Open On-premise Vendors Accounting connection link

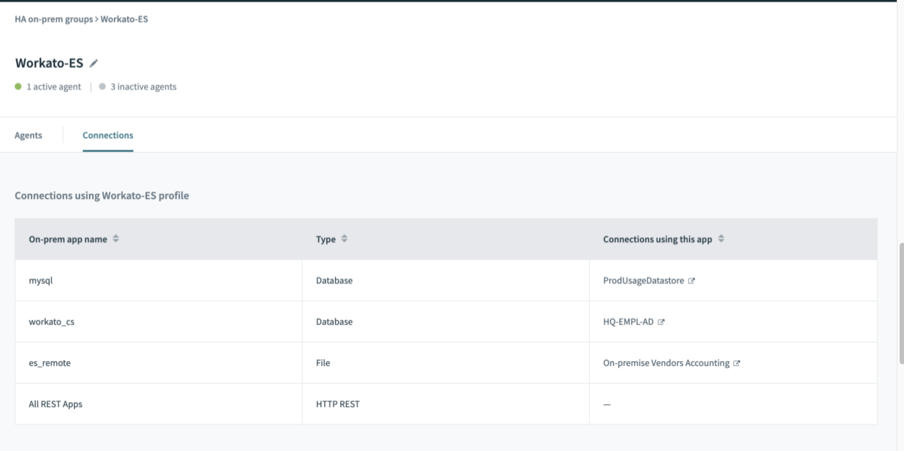[x=666, y=363]
